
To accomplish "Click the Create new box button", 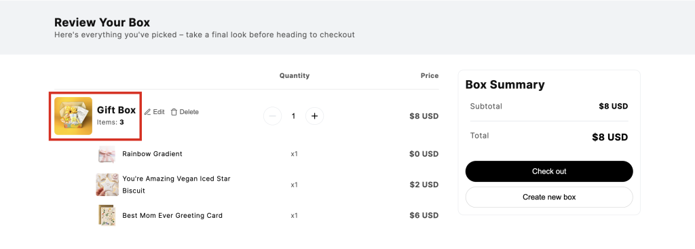I will tap(549, 197).
